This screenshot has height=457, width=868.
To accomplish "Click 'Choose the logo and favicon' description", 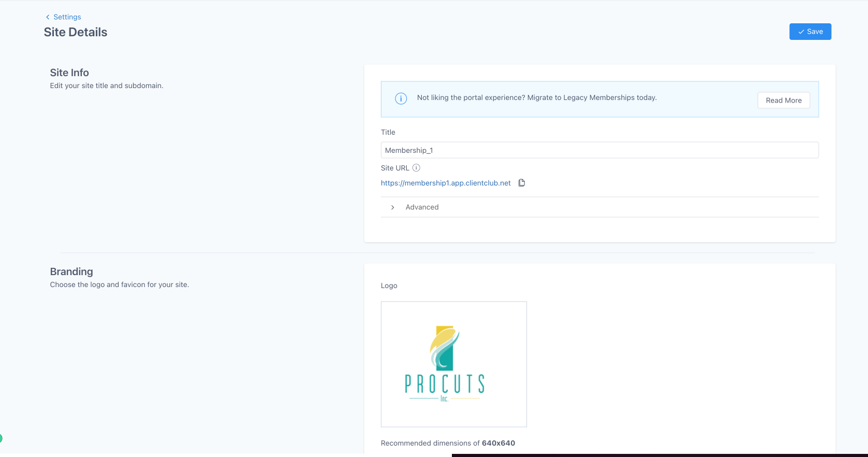I will (119, 284).
